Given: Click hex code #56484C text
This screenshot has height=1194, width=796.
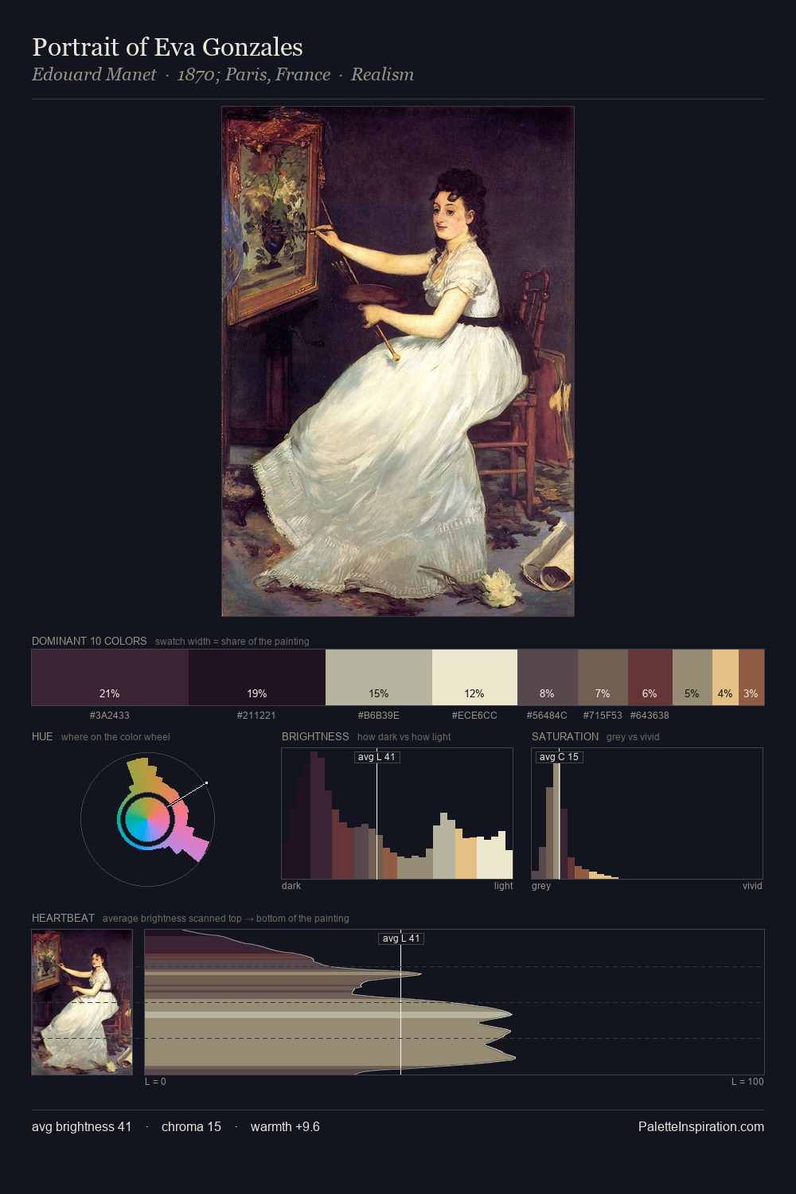Looking at the screenshot, I should [547, 716].
